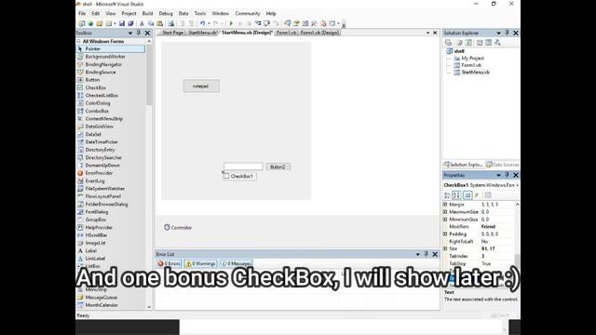Open Properties window position dropdown arrow
The width and height of the screenshot is (596, 335).
point(498,175)
